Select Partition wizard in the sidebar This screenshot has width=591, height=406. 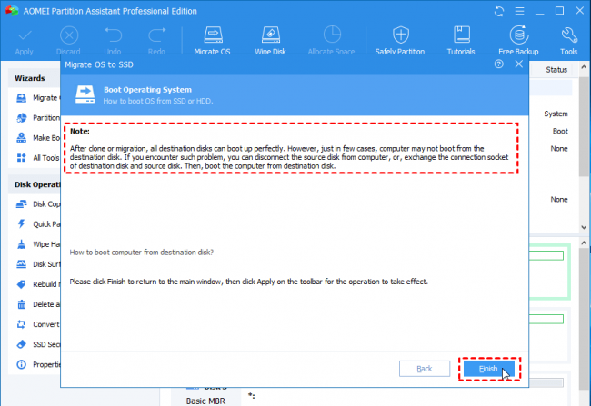pyautogui.click(x=38, y=118)
